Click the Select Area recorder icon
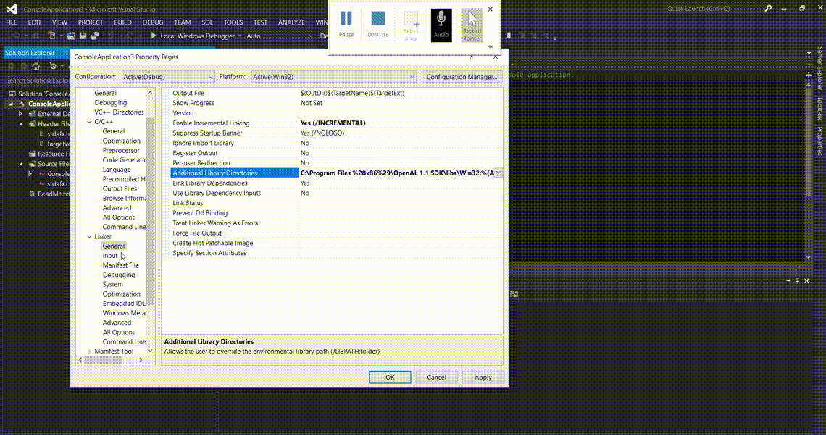This screenshot has width=826, height=435. coord(410,25)
